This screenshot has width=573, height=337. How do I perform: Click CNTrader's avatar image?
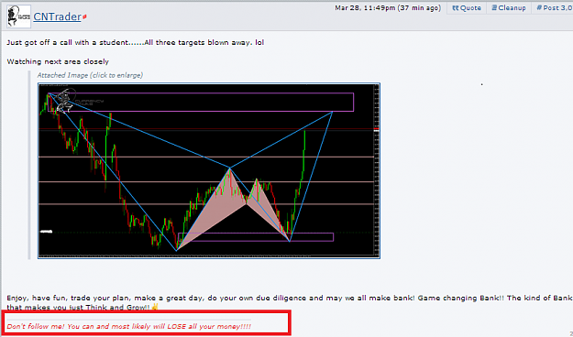(x=18, y=16)
